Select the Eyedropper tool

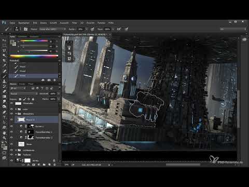pos(4,65)
